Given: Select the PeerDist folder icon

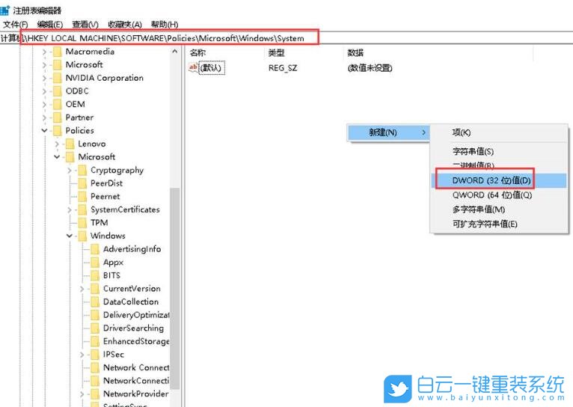Looking at the screenshot, I should (x=82, y=183).
